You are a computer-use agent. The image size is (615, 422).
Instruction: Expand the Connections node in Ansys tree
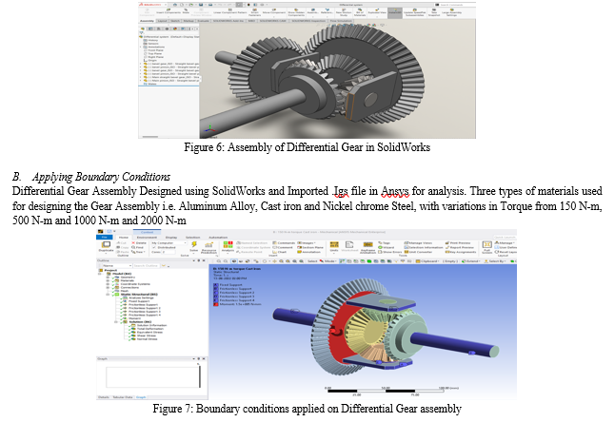click(108, 288)
